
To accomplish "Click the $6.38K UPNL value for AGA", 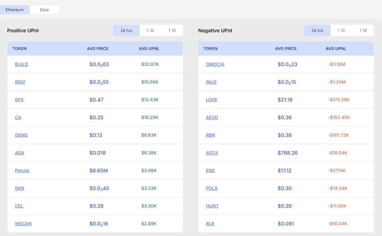I will coord(149,153).
